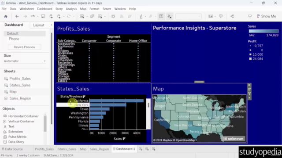Click Go to Sheet icon on Map
The image size is (282, 158).
[x=249, y=89]
